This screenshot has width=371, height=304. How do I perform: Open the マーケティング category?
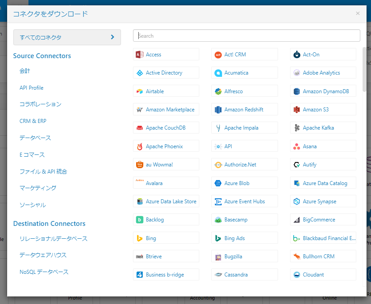[x=38, y=188]
